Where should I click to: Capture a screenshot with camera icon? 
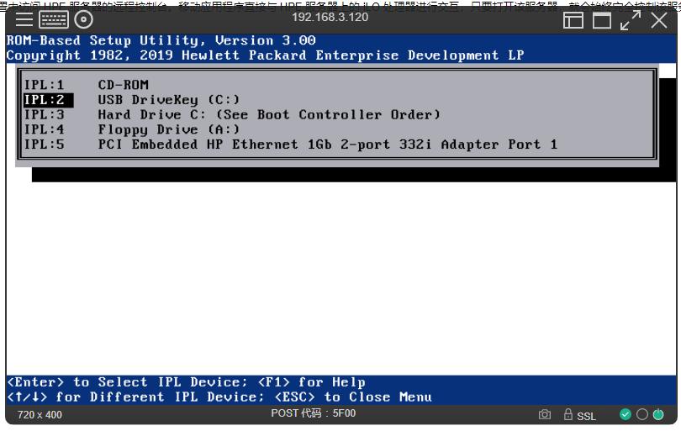(545, 414)
